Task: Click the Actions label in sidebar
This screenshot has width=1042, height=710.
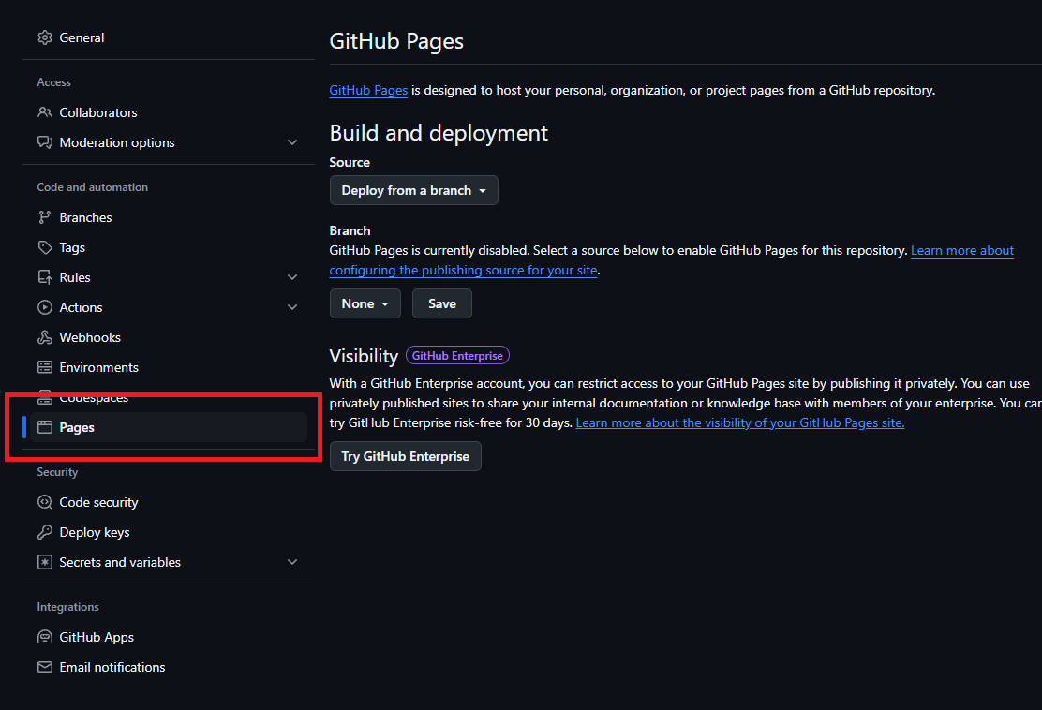Action: [x=81, y=307]
